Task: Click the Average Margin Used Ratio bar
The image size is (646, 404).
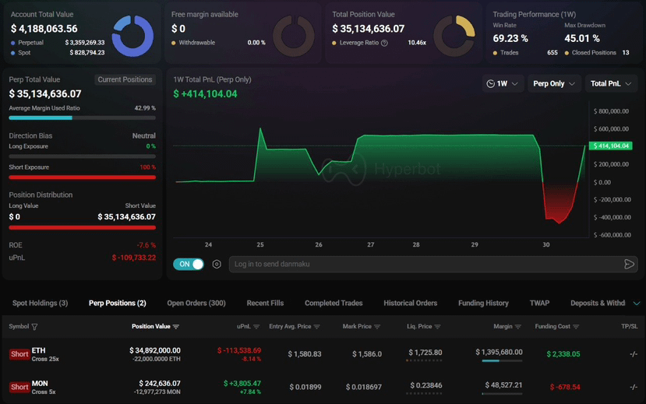Action: [83, 118]
